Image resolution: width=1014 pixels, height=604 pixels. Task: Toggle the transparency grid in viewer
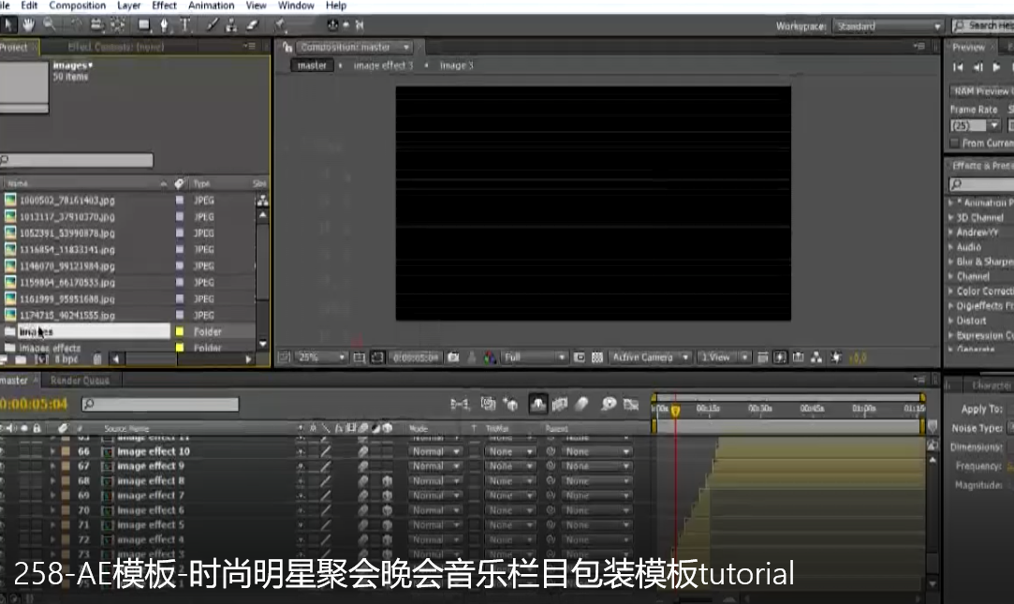tap(597, 358)
